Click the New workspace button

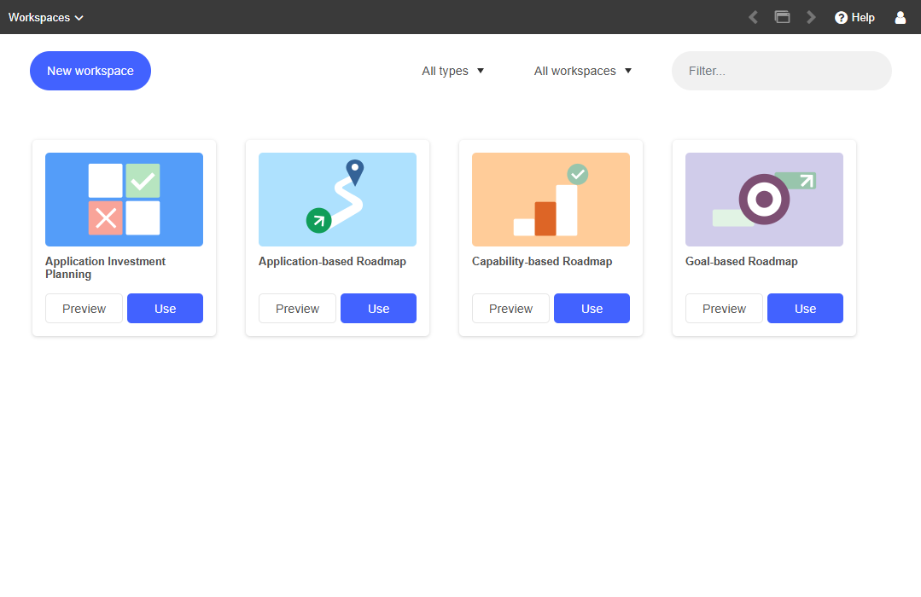[x=90, y=71]
